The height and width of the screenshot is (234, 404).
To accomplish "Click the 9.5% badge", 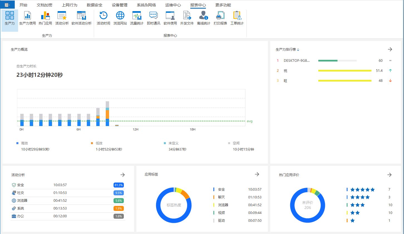I will (x=119, y=193).
